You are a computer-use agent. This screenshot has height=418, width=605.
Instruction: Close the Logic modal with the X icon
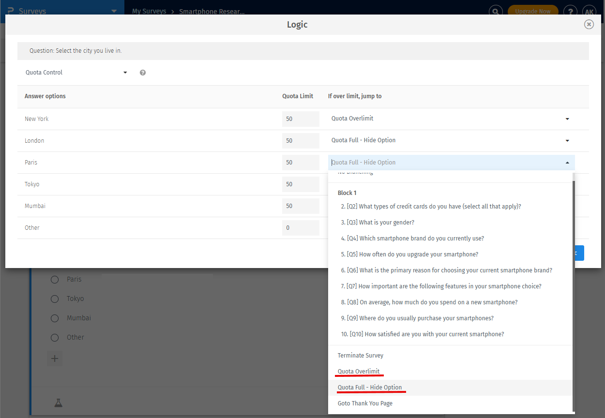[x=589, y=24]
